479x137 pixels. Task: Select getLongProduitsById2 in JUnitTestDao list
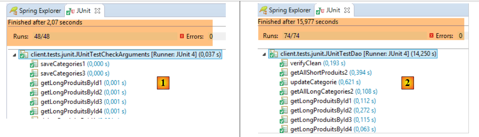[x=333, y=110]
